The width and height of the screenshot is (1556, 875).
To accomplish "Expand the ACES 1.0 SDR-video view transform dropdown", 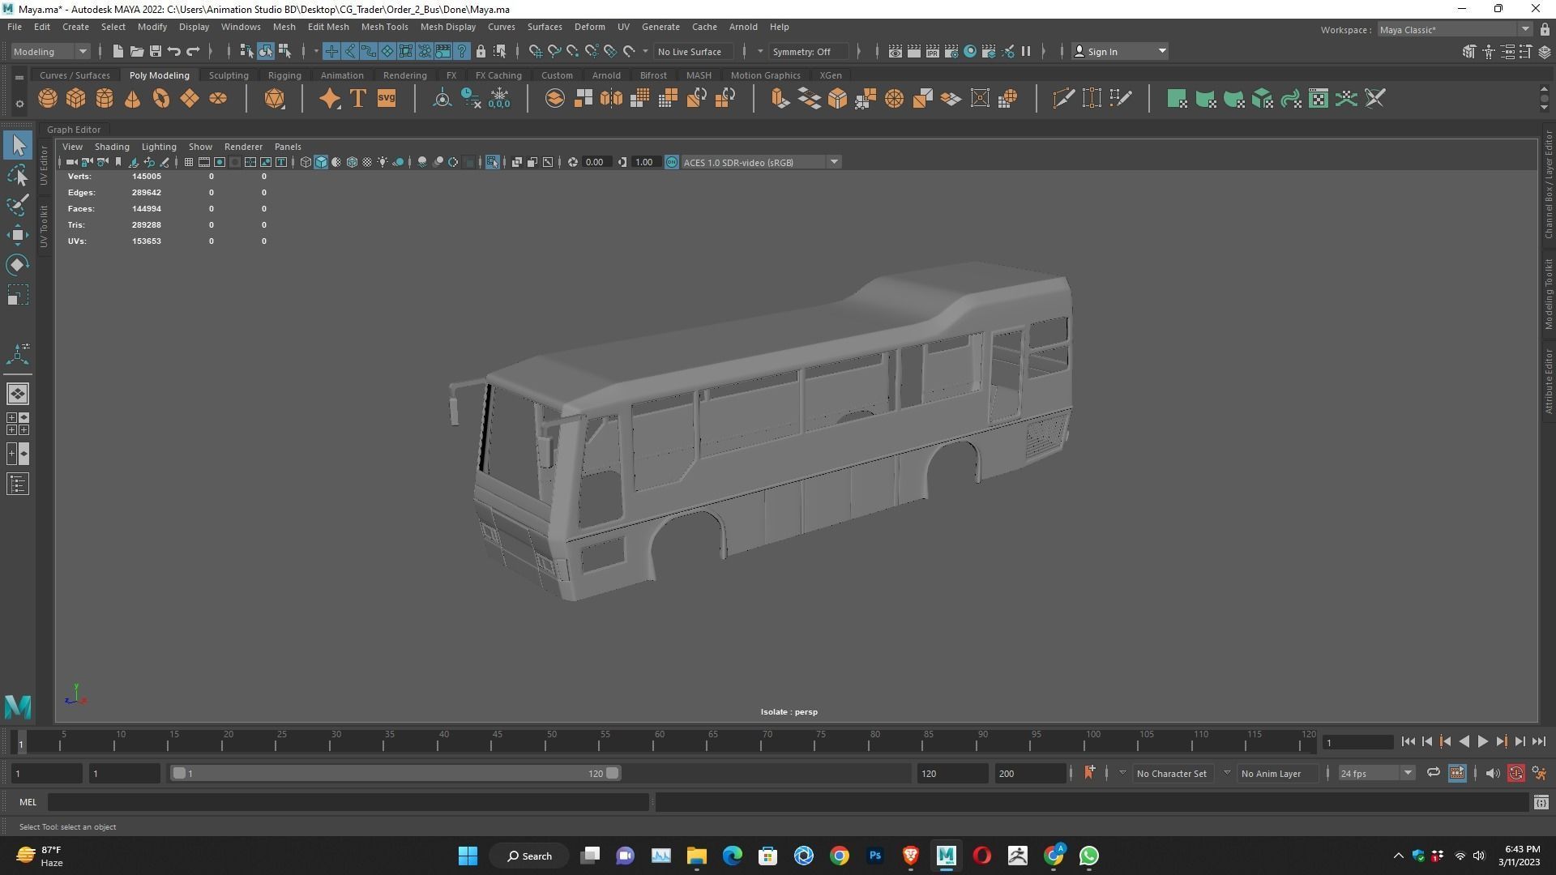I will click(x=760, y=162).
